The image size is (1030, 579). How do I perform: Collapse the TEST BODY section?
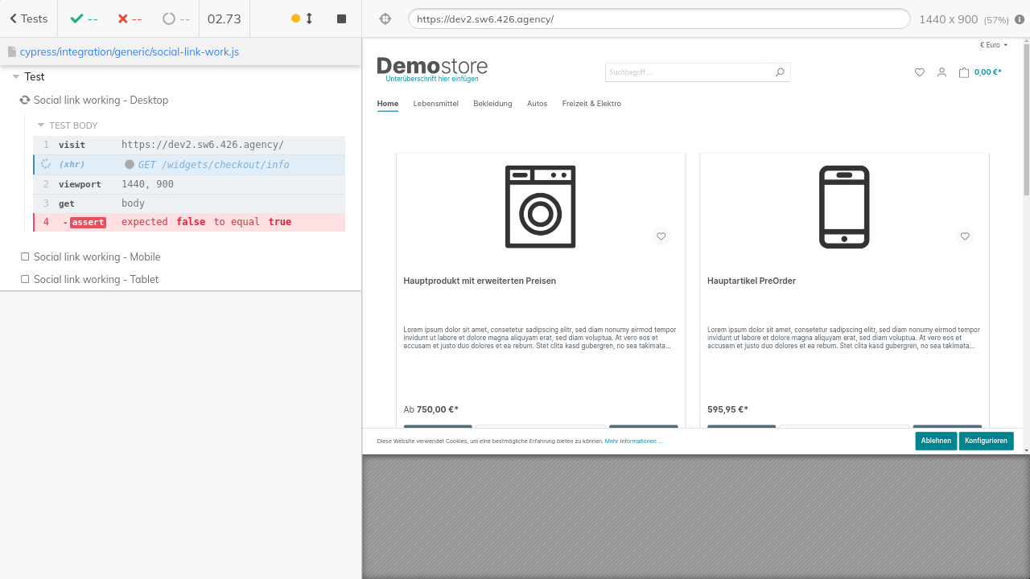(41, 125)
